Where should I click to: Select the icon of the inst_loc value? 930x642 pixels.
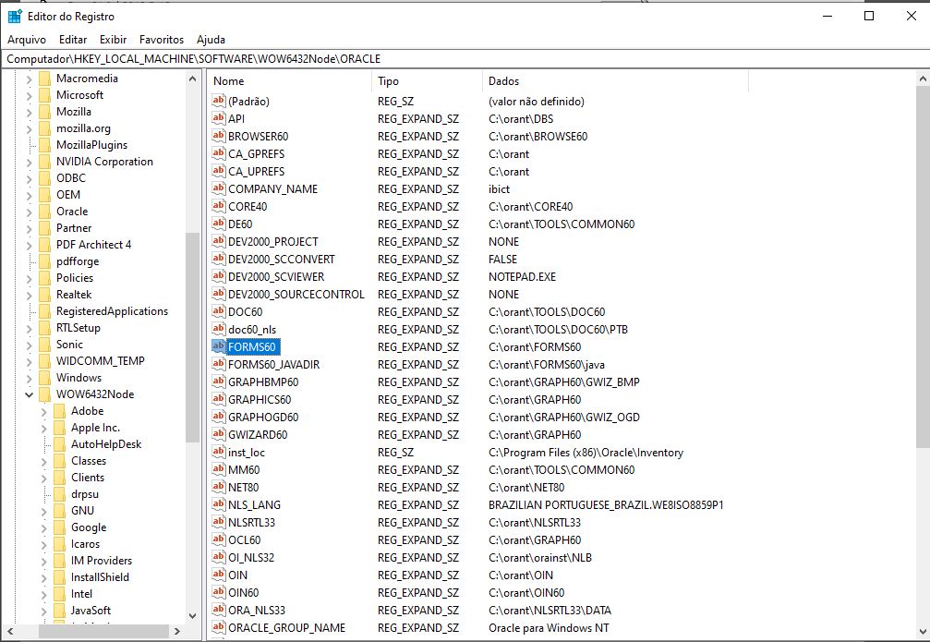[219, 453]
